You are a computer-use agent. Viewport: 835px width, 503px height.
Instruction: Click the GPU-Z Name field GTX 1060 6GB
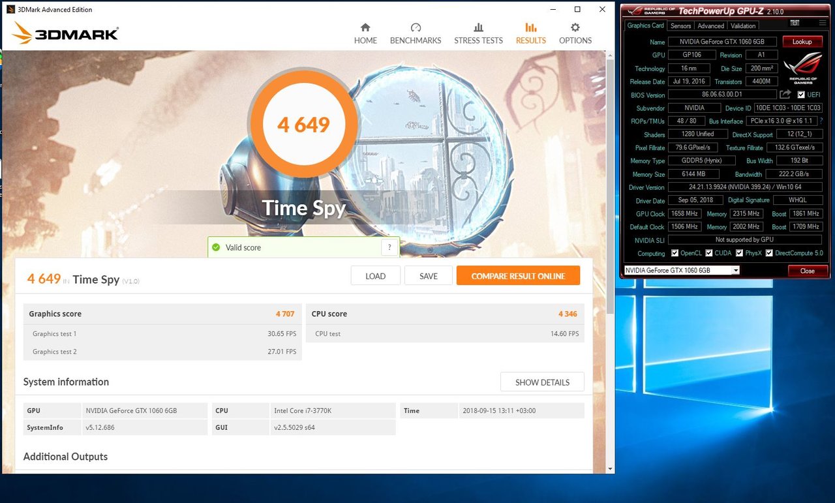723,42
